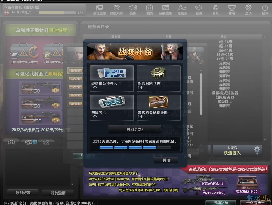Click 大灾变 快速进入 quick join button

coord(232,150)
